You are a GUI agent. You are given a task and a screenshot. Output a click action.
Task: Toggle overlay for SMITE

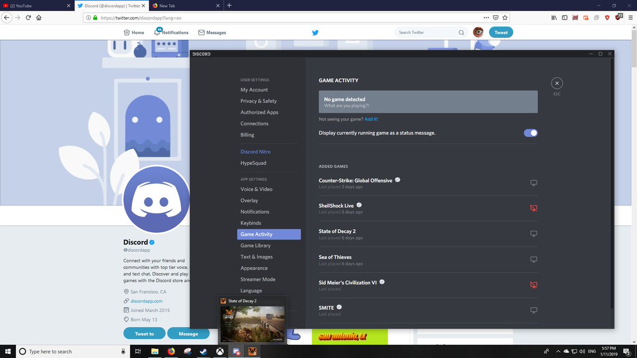click(533, 310)
